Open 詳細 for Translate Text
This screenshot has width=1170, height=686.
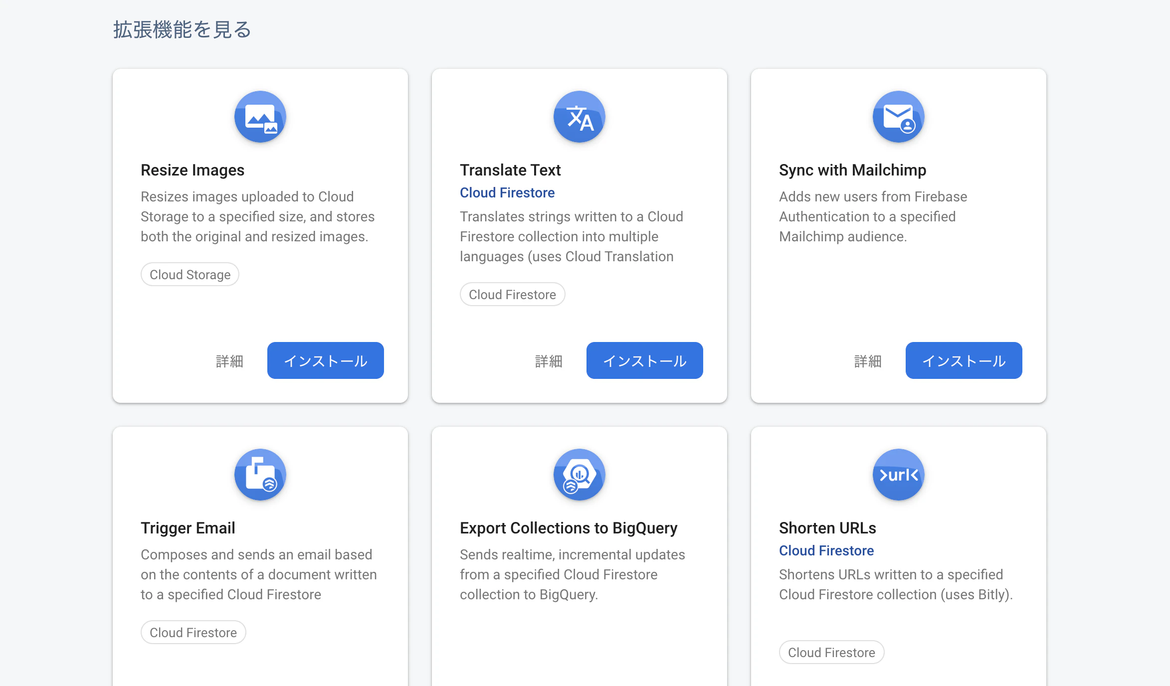[x=549, y=361]
